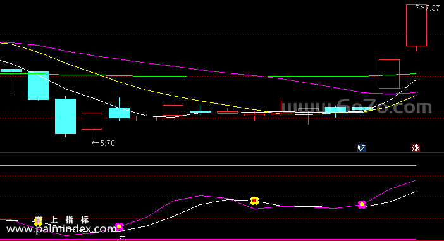Click the yellow flower signal at far left
This screenshot has height=241, width=444.
coord(38,221)
